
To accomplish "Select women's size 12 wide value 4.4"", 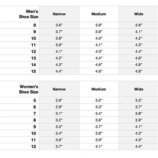I will coord(139,147).
